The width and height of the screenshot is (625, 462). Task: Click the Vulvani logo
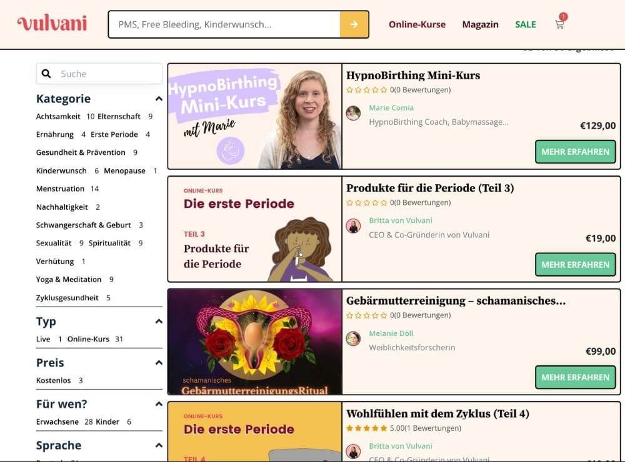point(52,24)
